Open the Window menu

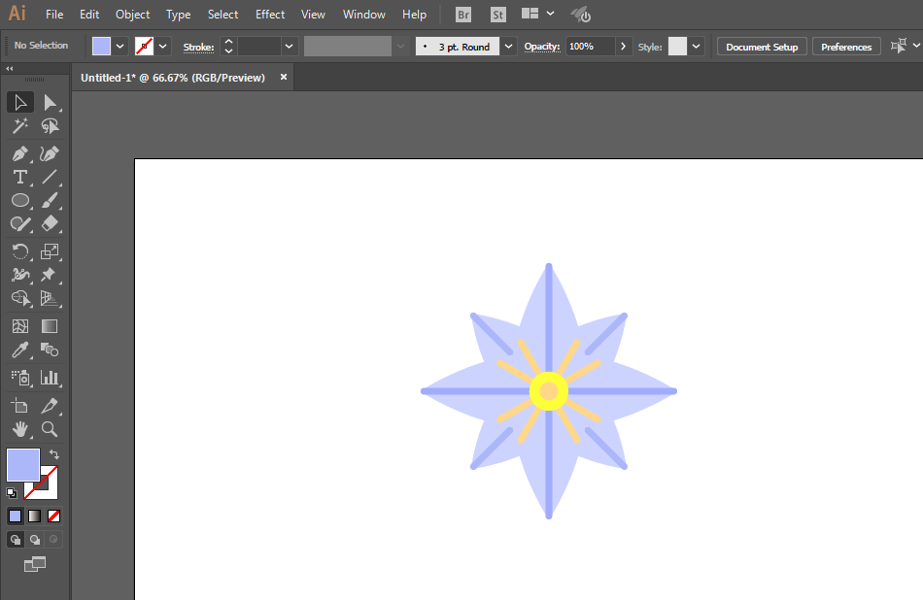(363, 15)
